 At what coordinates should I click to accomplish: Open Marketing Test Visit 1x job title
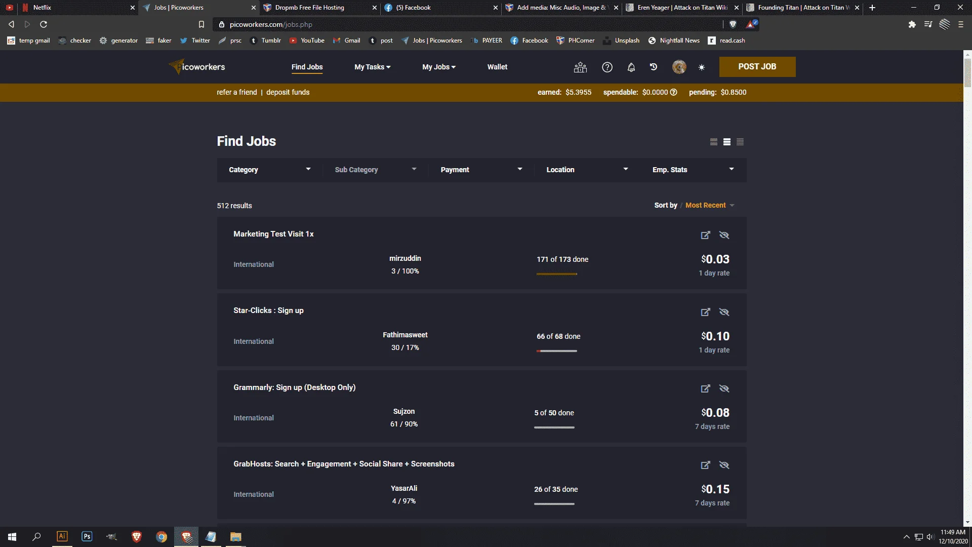pyautogui.click(x=273, y=234)
